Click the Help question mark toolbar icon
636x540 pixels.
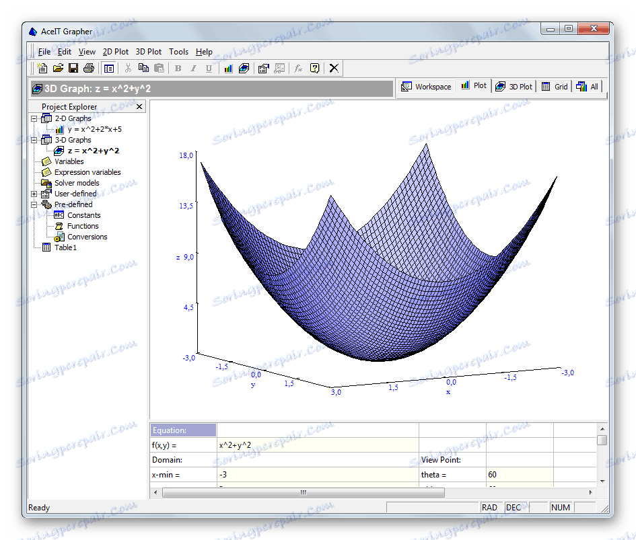[x=314, y=68]
